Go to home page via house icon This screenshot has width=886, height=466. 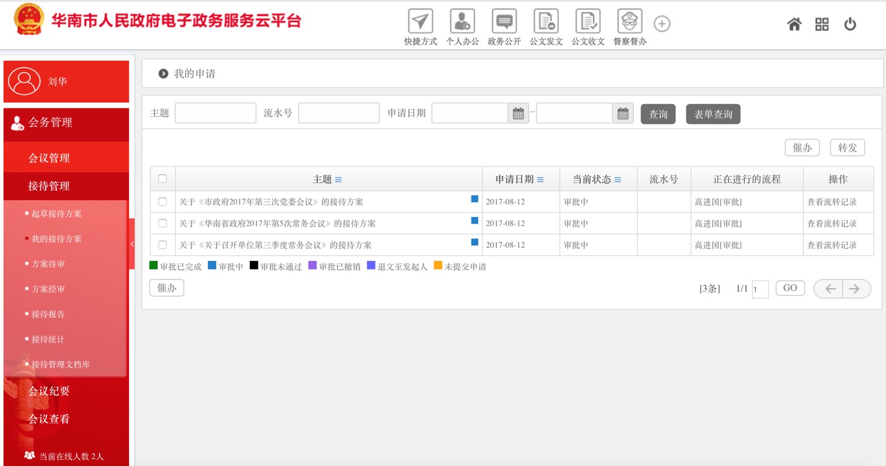click(x=794, y=24)
